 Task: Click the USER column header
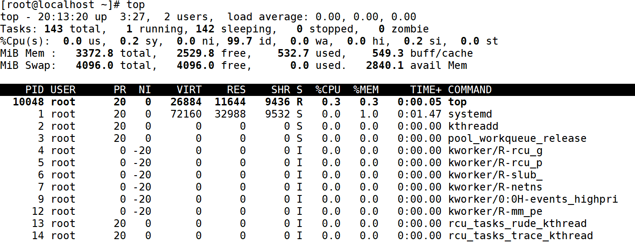[x=63, y=90]
